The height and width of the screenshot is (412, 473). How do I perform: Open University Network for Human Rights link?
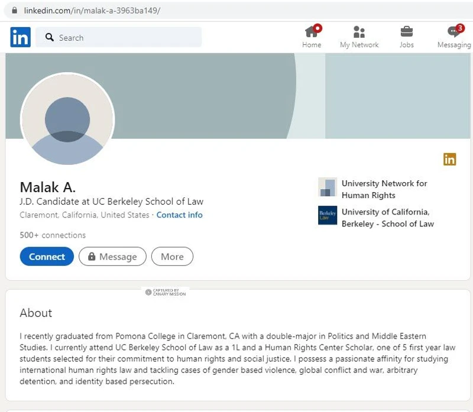tap(384, 189)
